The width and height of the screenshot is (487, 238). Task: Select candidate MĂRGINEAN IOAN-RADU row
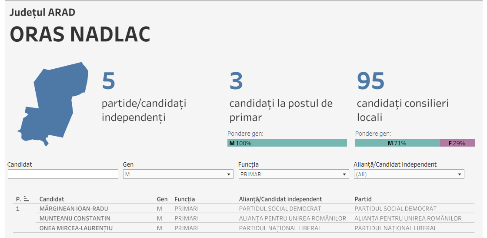[73, 209]
